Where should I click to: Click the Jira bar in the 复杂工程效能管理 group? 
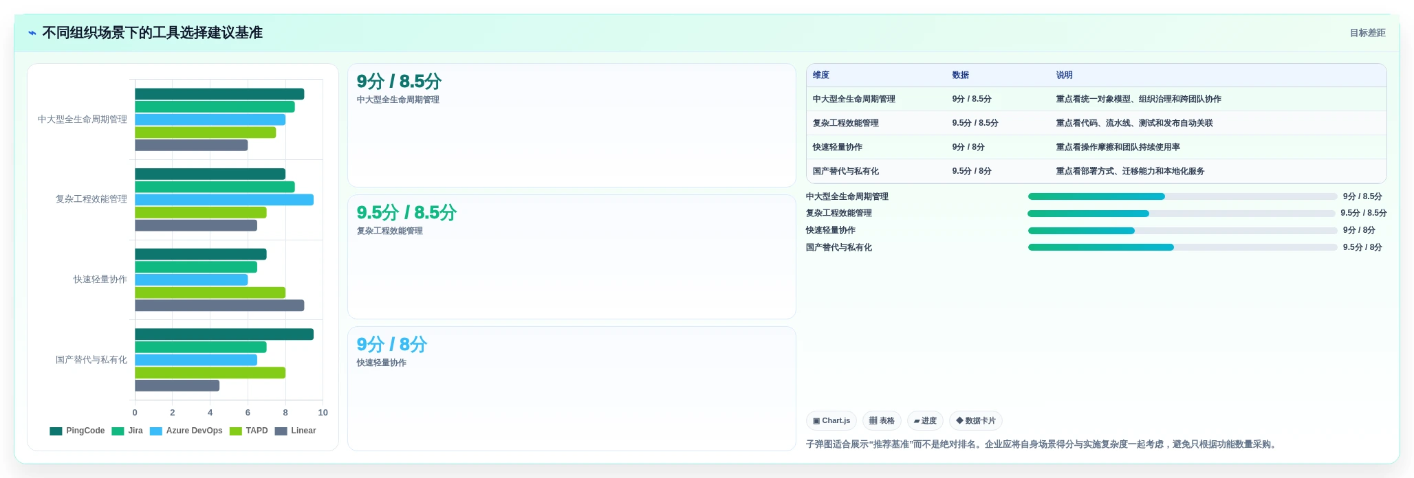pyautogui.click(x=215, y=187)
